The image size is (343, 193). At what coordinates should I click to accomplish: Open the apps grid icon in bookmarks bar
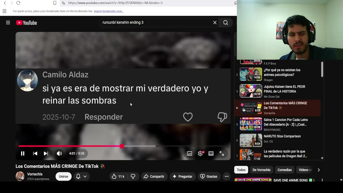[4, 11]
